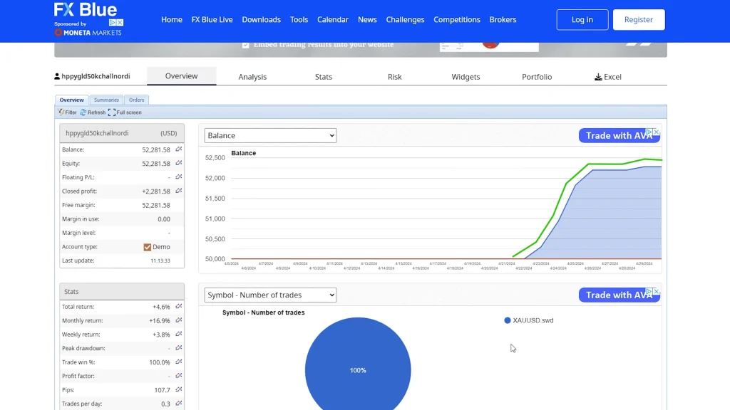This screenshot has height=410, width=730.
Task: Open the Orders tab
Action: pyautogui.click(x=136, y=100)
